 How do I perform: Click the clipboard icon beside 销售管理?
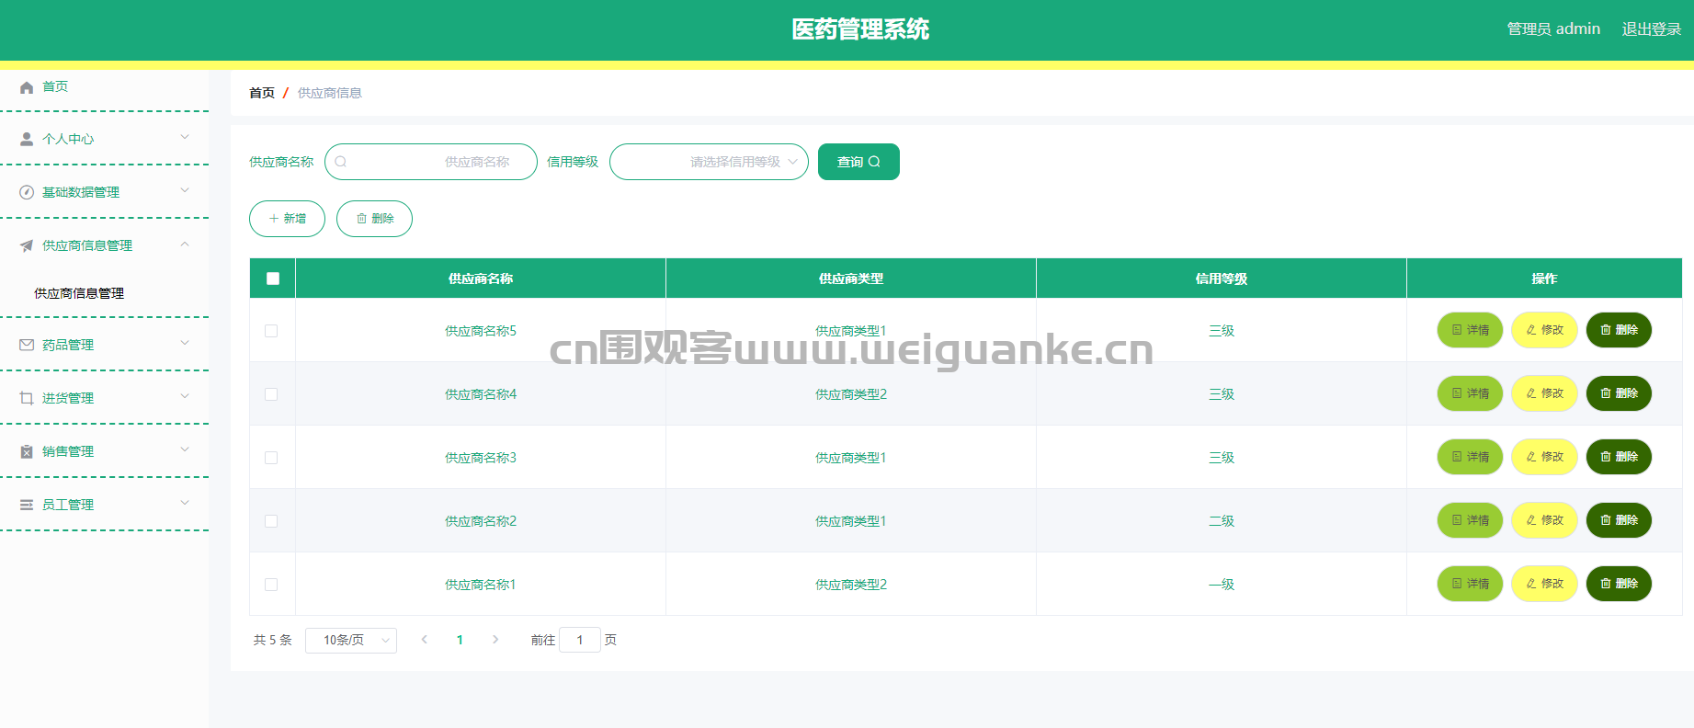point(27,451)
